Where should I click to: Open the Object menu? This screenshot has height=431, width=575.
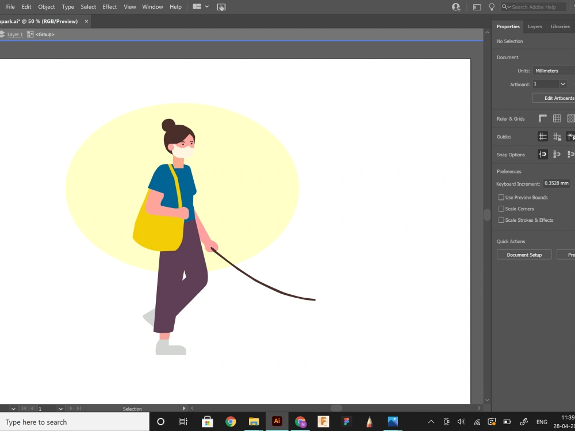pyautogui.click(x=47, y=6)
